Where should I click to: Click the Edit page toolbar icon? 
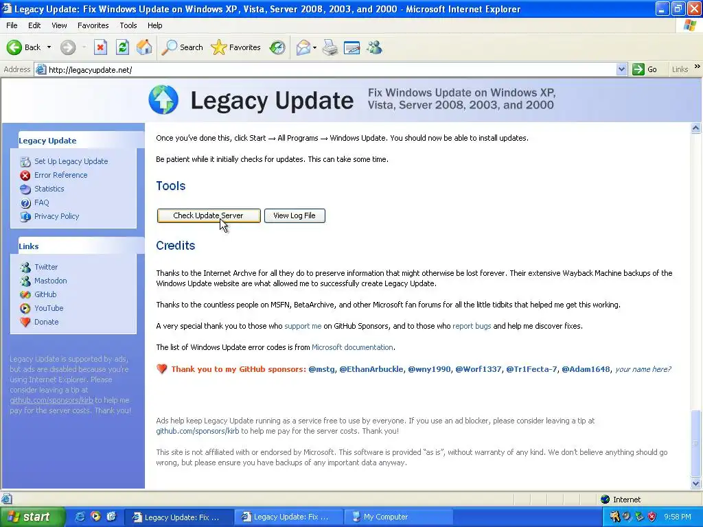[x=352, y=47]
